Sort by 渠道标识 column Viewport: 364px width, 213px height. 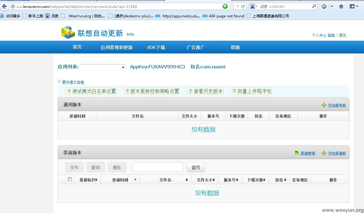tap(88, 180)
